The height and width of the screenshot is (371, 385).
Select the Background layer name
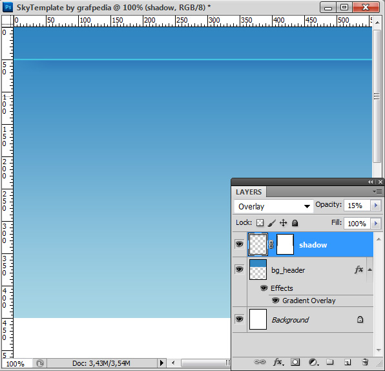(x=290, y=320)
